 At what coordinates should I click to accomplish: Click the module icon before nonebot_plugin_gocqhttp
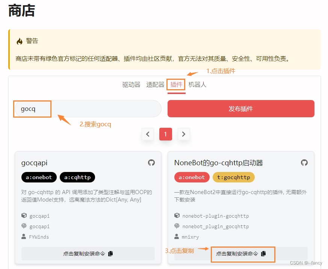(177, 226)
